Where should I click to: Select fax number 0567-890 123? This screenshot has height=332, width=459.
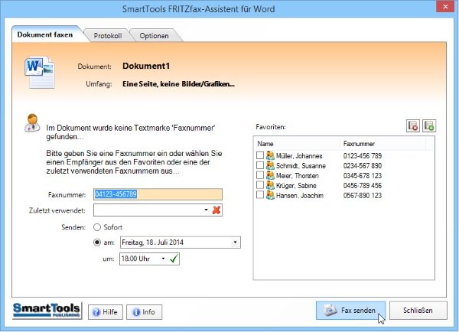coord(363,195)
